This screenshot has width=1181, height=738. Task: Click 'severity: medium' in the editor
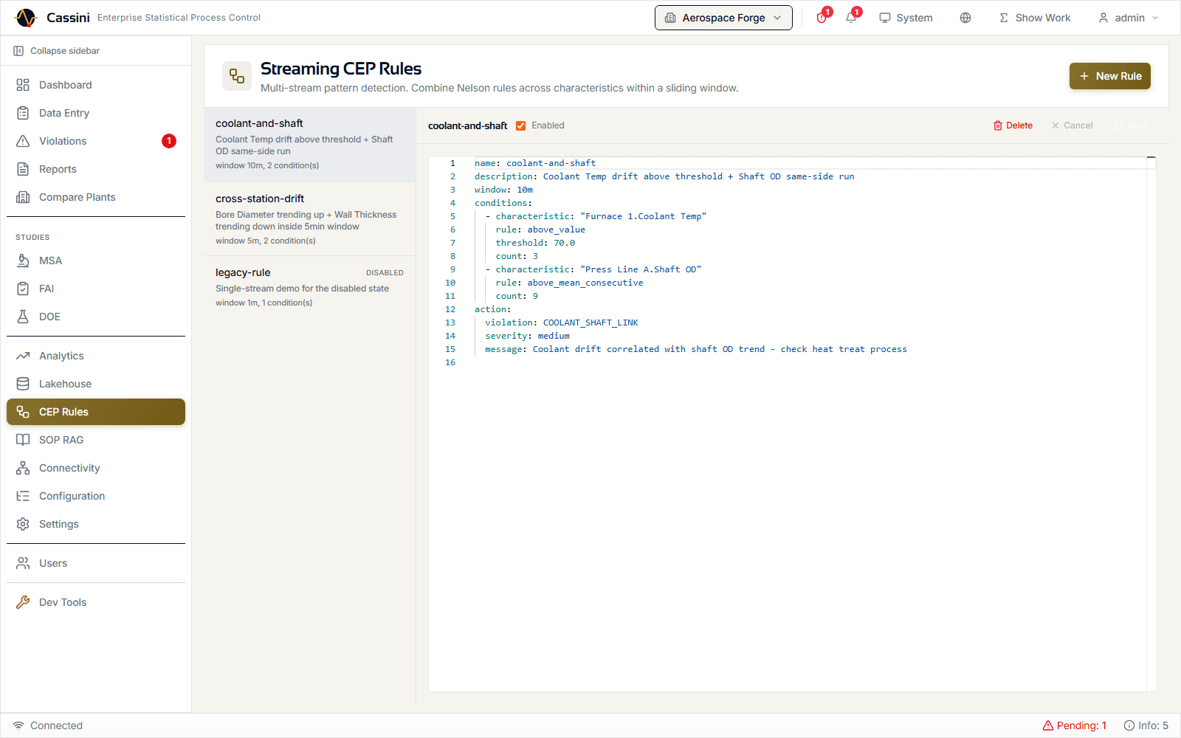[x=527, y=336]
